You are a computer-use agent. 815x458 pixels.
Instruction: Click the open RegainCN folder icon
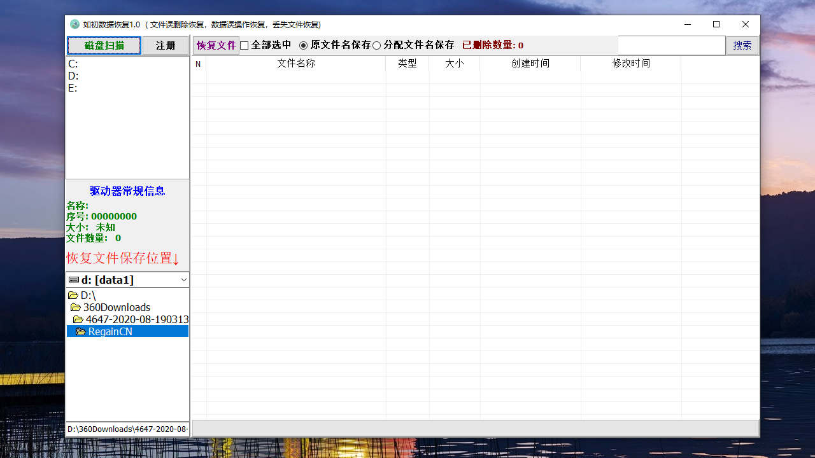[x=81, y=331]
